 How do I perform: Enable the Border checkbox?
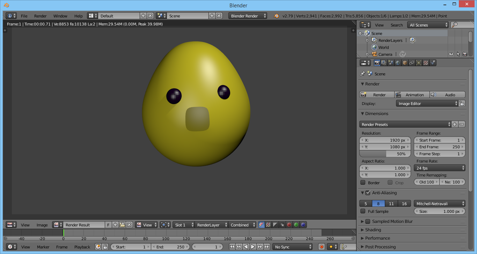coord(363,182)
